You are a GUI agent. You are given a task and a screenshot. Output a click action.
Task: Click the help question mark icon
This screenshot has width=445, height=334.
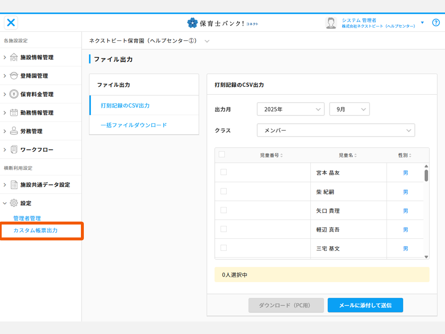pyautogui.click(x=436, y=23)
